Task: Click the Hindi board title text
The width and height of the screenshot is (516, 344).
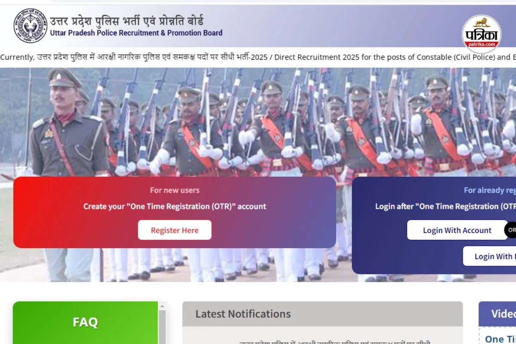Action: (x=127, y=20)
